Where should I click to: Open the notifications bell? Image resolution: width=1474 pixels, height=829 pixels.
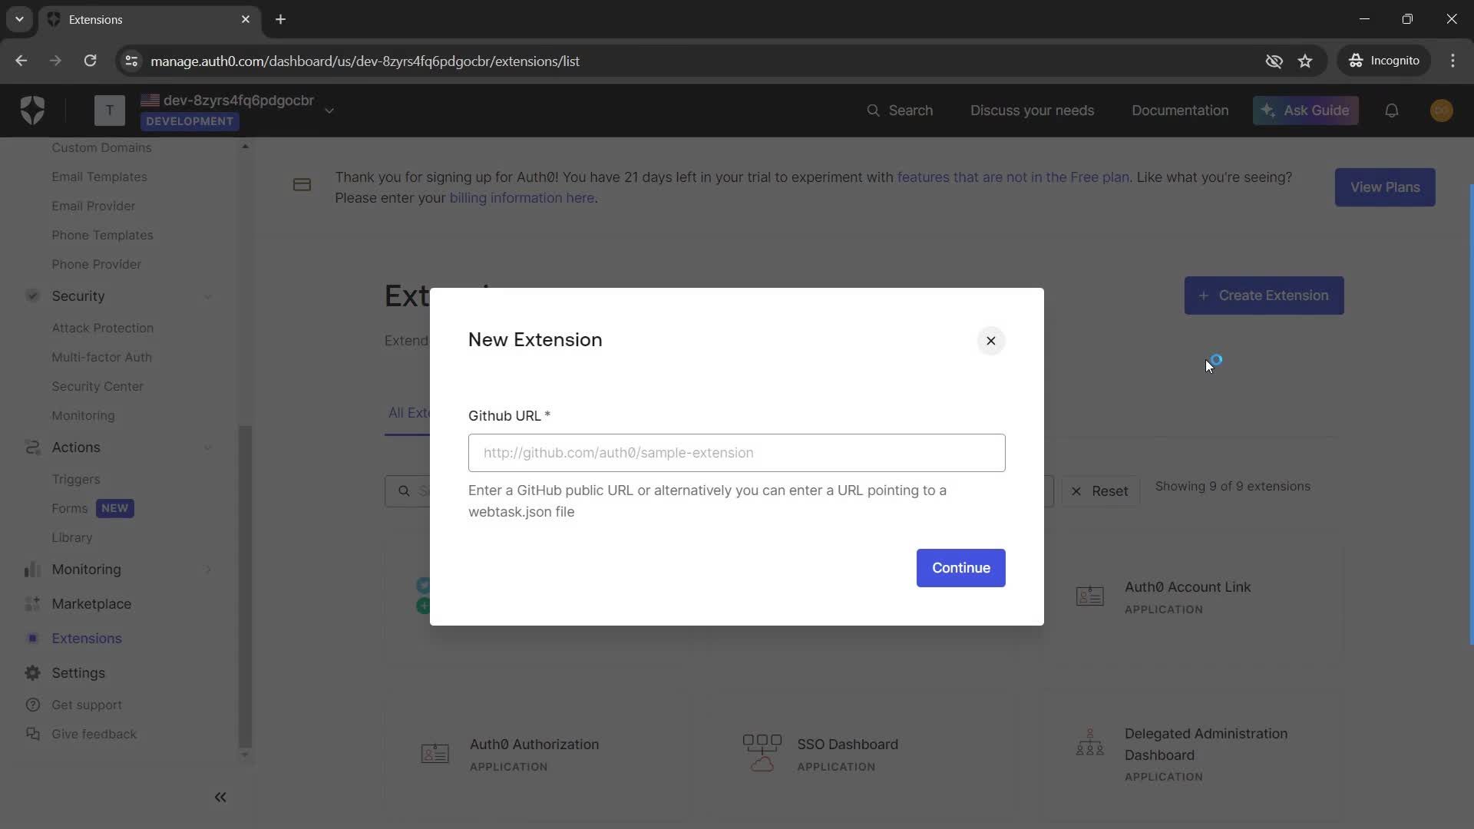tap(1391, 111)
